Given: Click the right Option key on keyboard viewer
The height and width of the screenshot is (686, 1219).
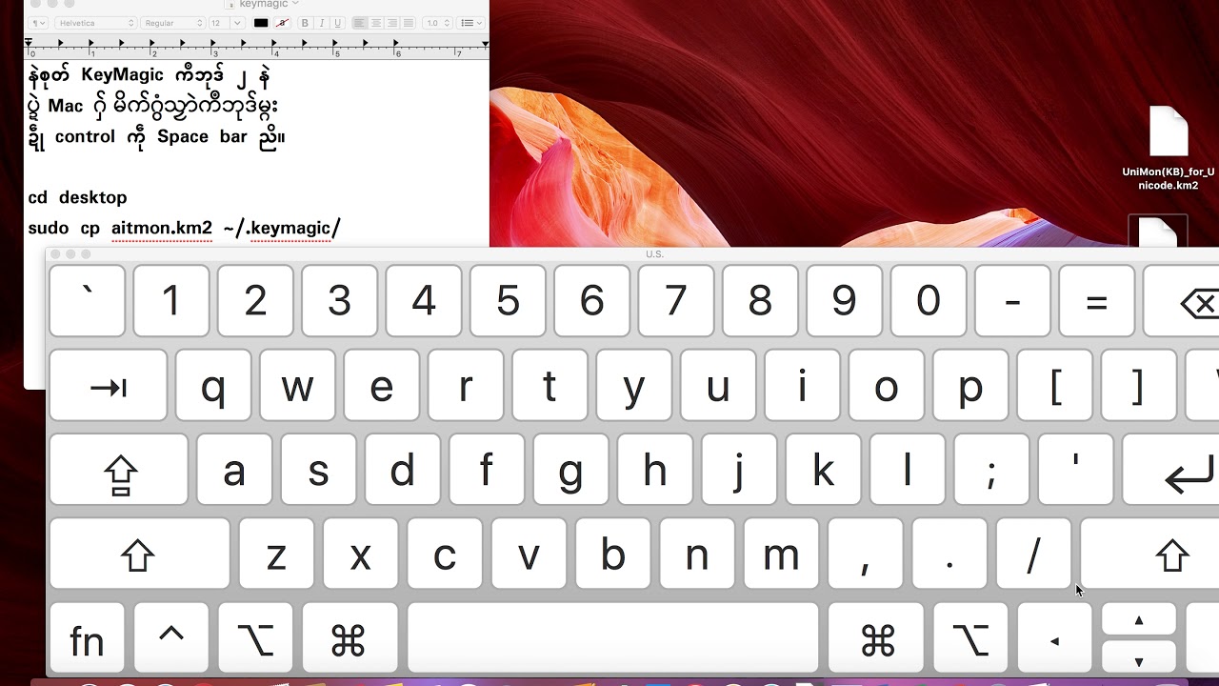Looking at the screenshot, I should click(x=970, y=638).
